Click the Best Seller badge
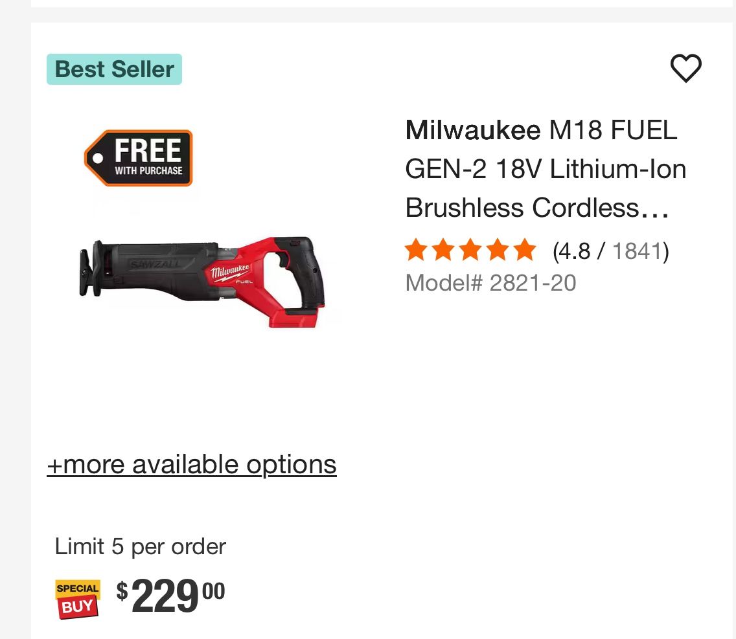 tap(114, 69)
